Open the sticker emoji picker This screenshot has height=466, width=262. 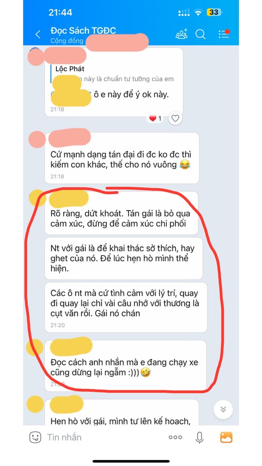pyautogui.click(x=35, y=437)
